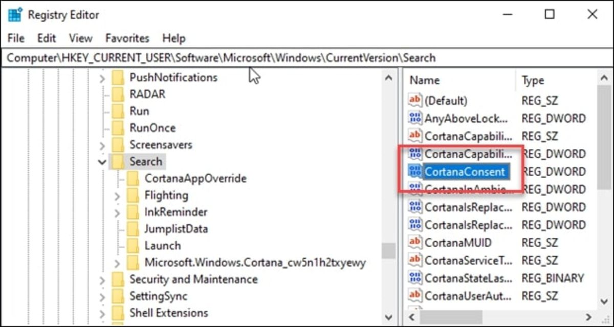Click the Search folder icon
Image resolution: width=614 pixels, height=327 pixels.
[x=118, y=162]
